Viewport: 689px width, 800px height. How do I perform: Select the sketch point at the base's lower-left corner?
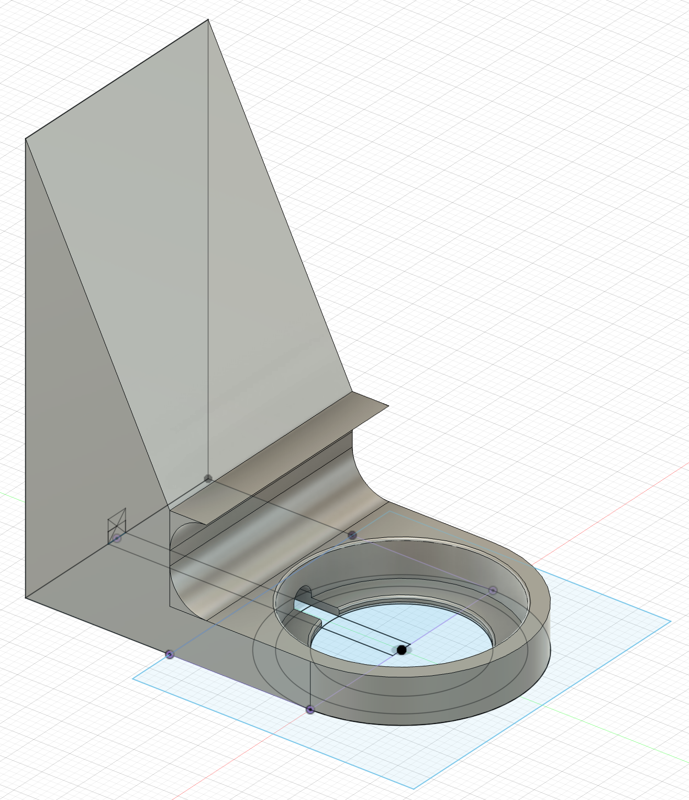pos(169,654)
